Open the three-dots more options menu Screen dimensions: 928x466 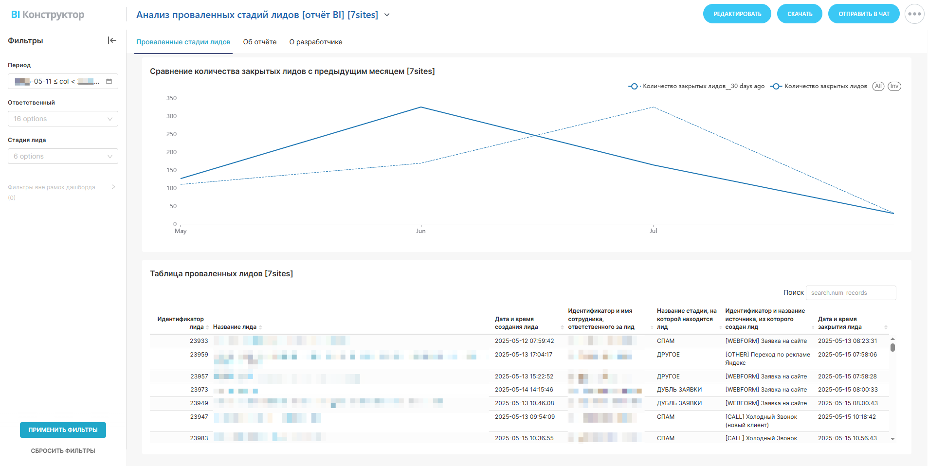(914, 14)
